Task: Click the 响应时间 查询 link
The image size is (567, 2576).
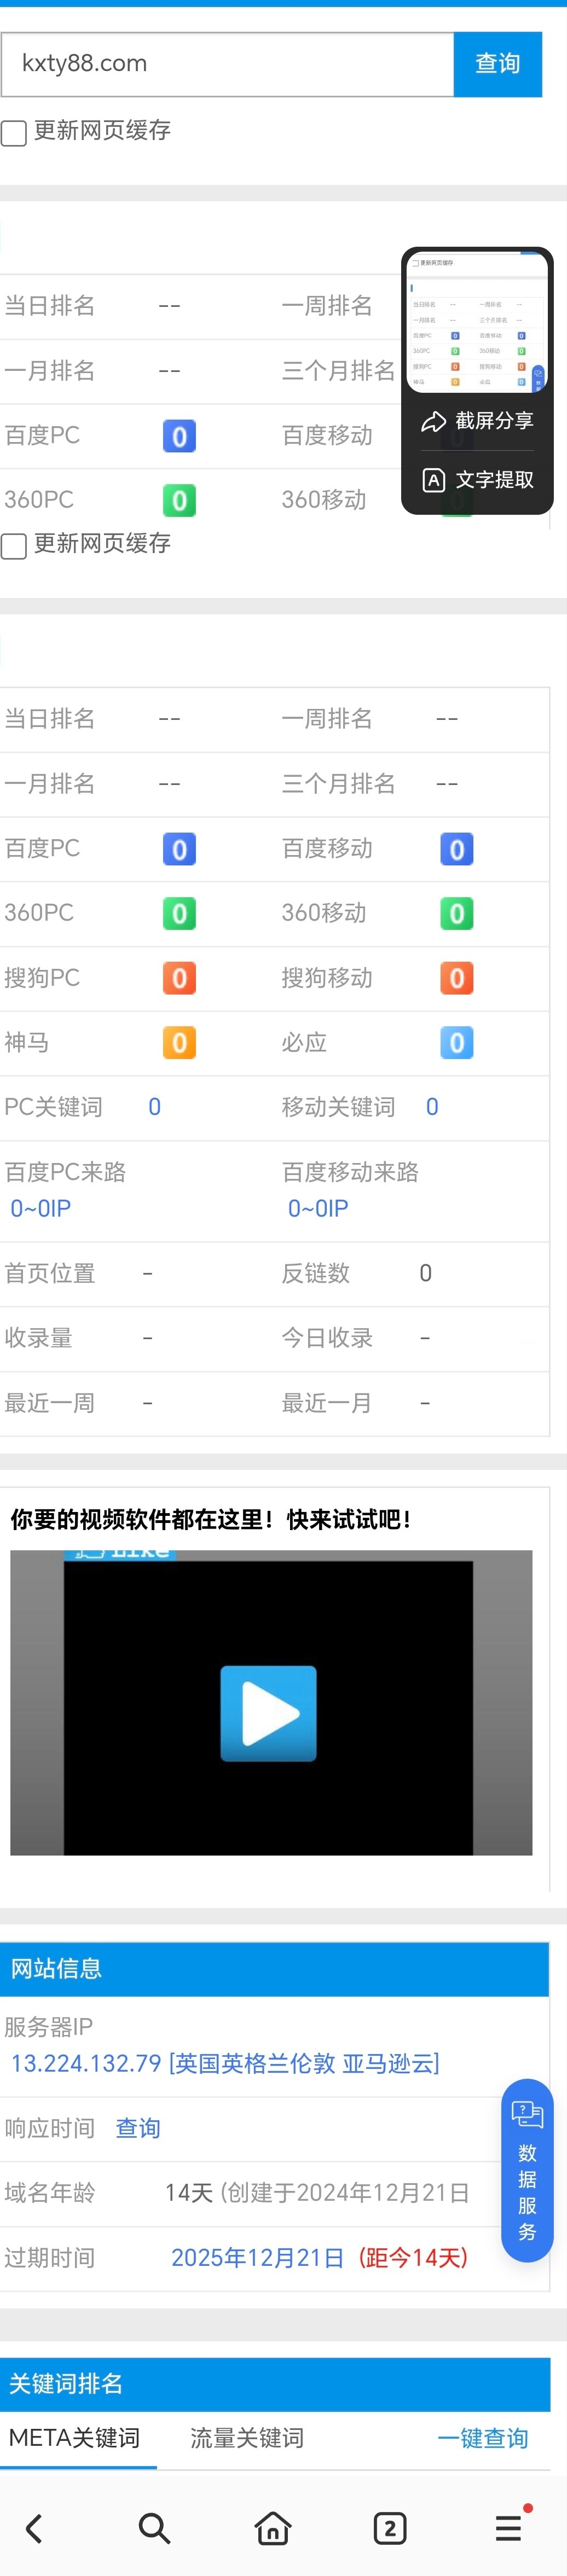Action: 138,2128
